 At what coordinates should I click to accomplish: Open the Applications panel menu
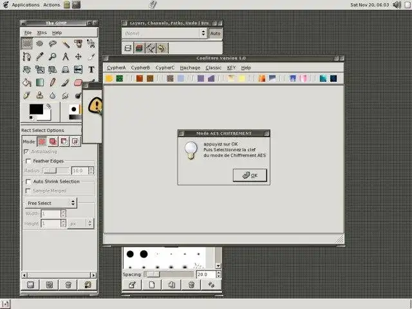click(26, 5)
